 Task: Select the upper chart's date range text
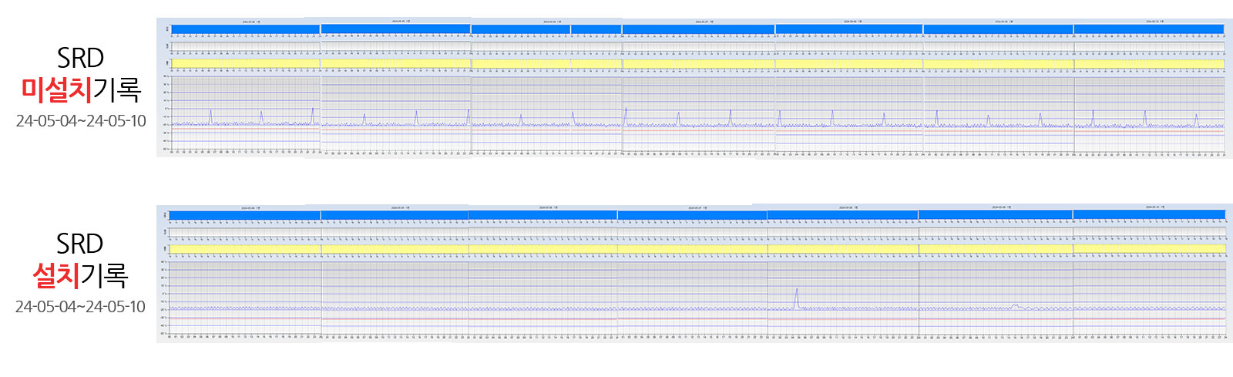click(81, 121)
